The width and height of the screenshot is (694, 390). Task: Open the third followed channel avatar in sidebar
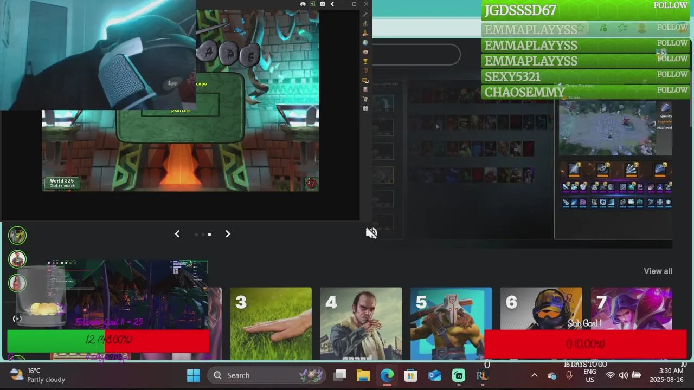[17, 283]
